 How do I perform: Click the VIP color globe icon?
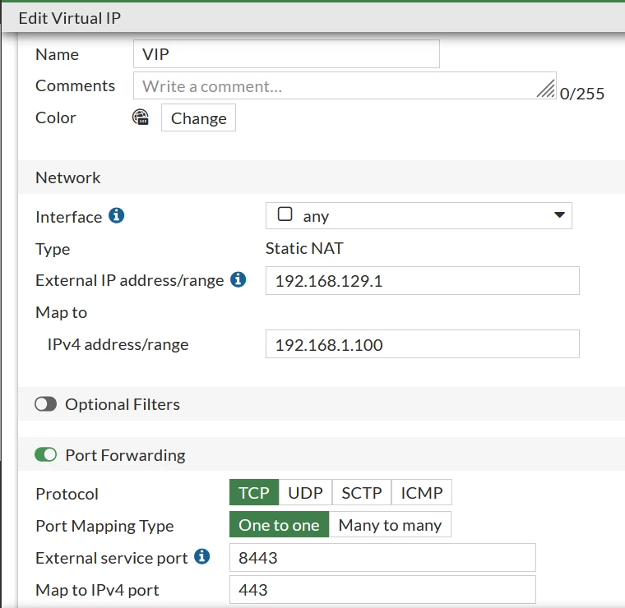[141, 117]
